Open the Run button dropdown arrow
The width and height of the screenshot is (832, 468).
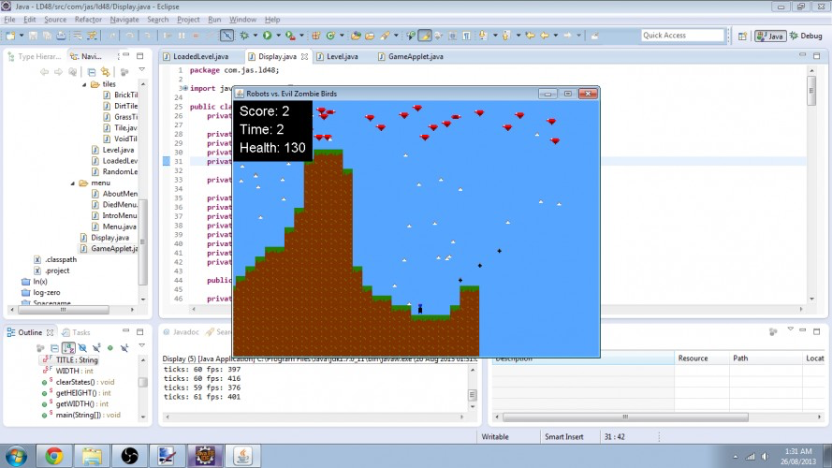pyautogui.click(x=278, y=36)
